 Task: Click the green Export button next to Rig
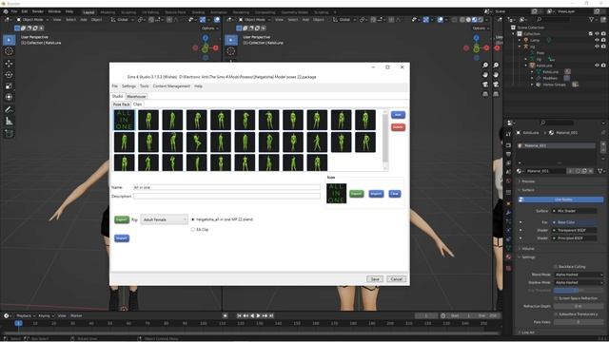tap(122, 219)
